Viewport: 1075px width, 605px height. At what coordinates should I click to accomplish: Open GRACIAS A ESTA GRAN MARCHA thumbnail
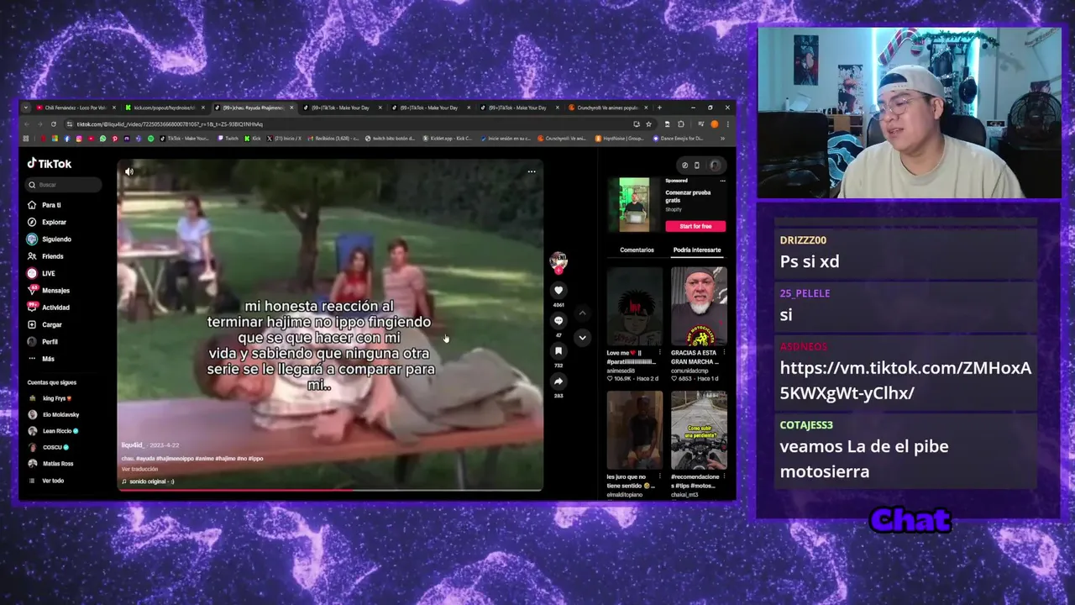coord(699,307)
